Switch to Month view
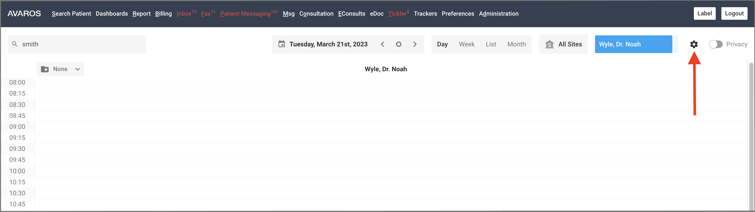The width and height of the screenshot is (755, 212). [x=516, y=44]
